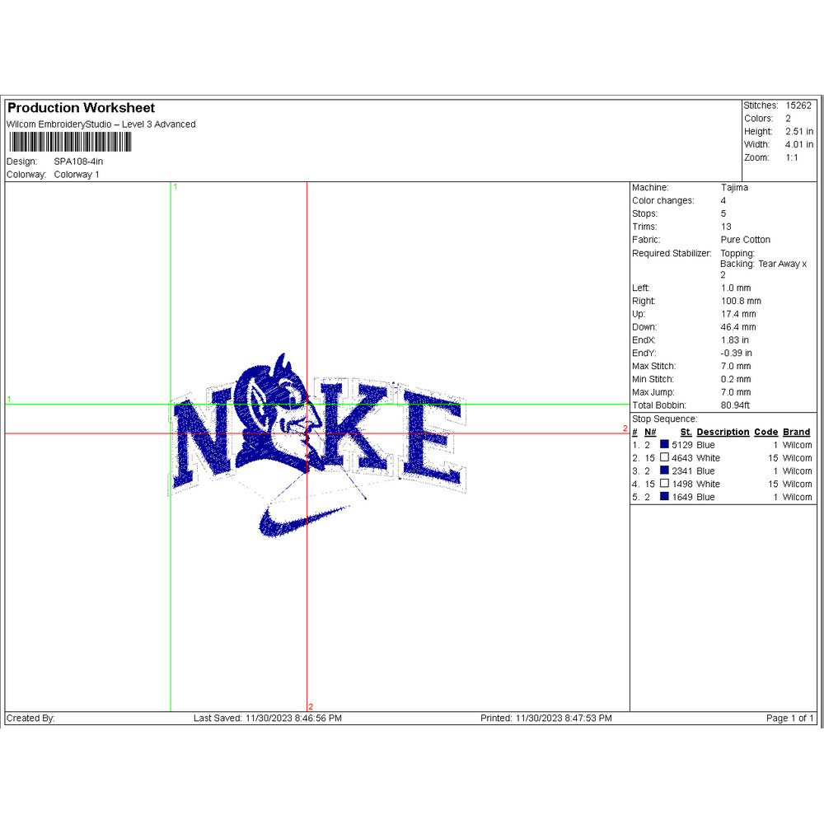Image resolution: width=824 pixels, height=824 pixels.
Task: Click the red marker 2 at bottom
Action: point(311,706)
